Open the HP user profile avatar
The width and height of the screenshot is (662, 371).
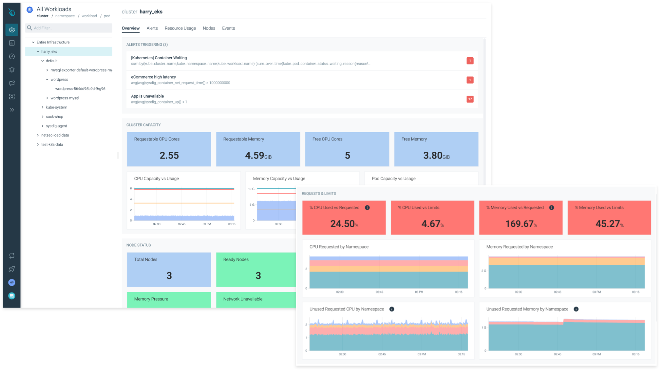tap(12, 283)
